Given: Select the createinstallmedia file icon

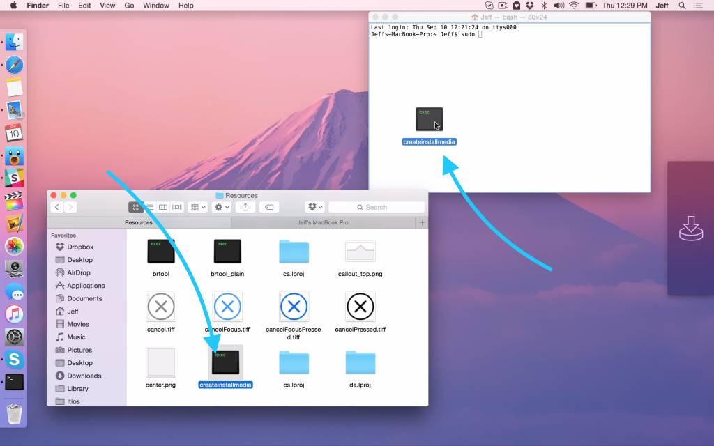Looking at the screenshot, I should [225, 362].
